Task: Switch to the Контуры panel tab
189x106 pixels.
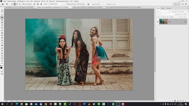Action: coord(169,8)
